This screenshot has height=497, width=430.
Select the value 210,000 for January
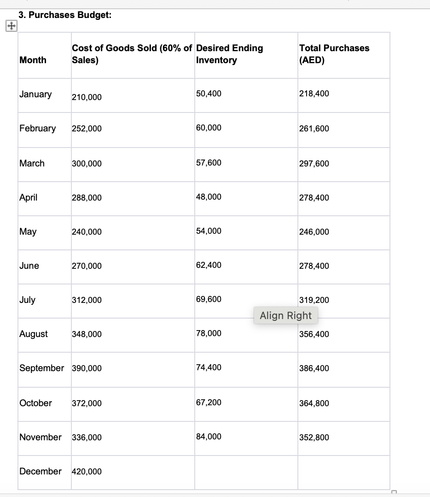(x=85, y=97)
